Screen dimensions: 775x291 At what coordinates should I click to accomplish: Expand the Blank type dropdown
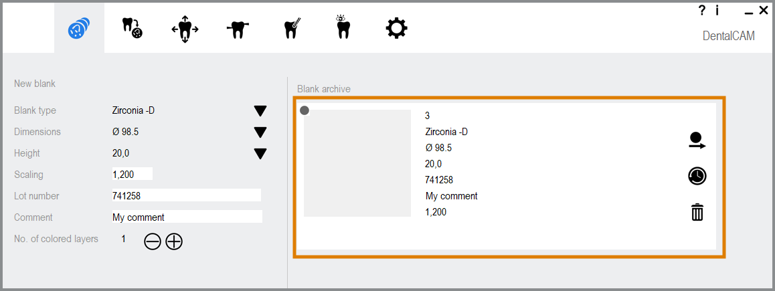click(260, 110)
